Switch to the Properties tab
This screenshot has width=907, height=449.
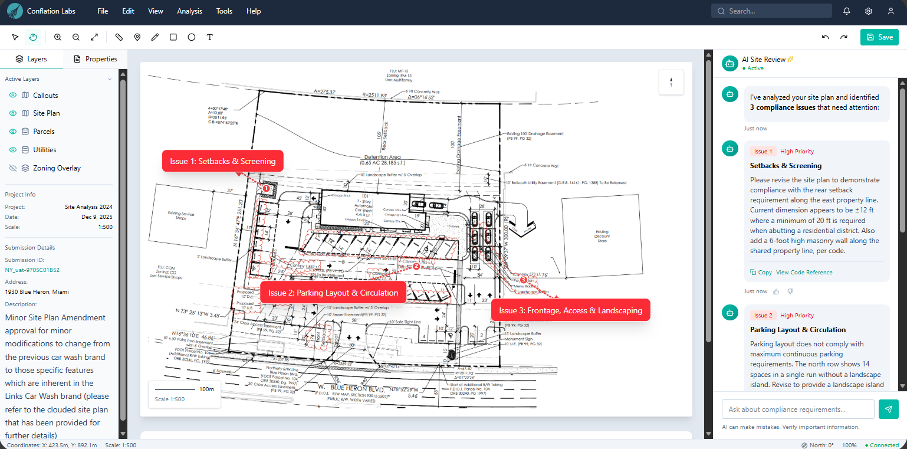95,58
